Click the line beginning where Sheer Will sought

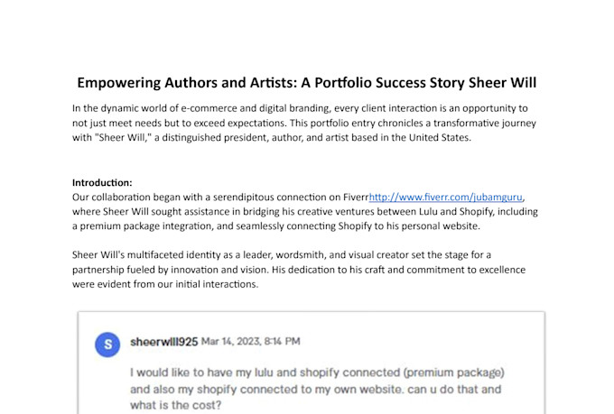[x=304, y=212]
